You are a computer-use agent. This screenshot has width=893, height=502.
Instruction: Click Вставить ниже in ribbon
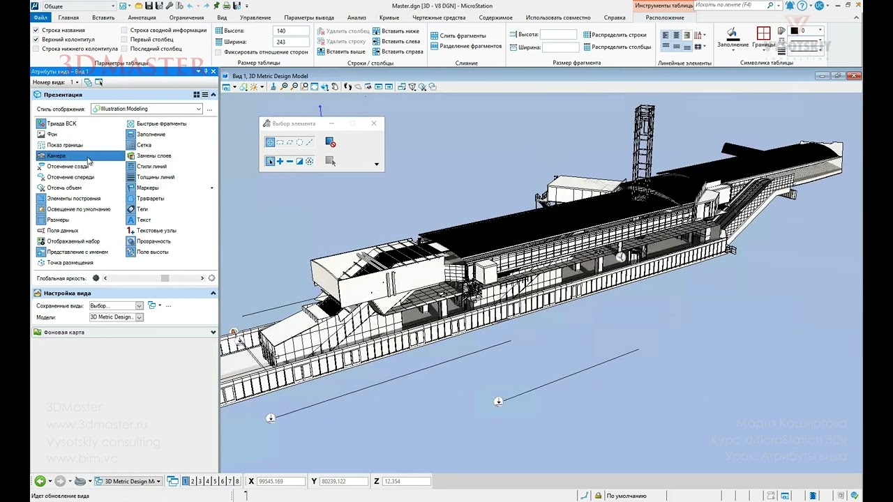tap(396, 31)
